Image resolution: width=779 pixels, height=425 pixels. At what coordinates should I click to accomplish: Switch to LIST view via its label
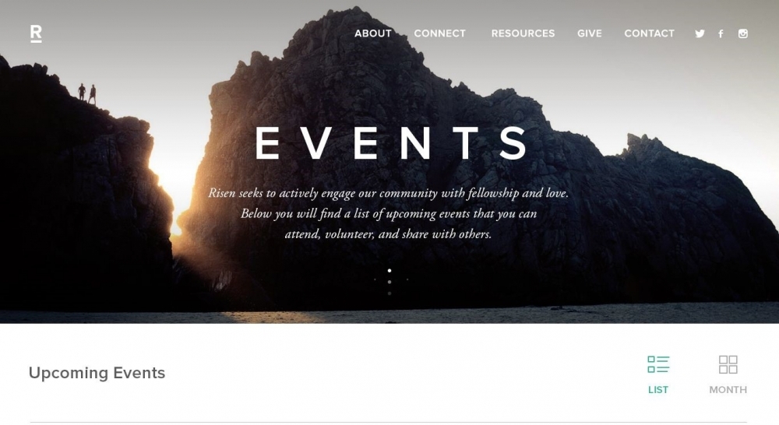[x=658, y=390]
